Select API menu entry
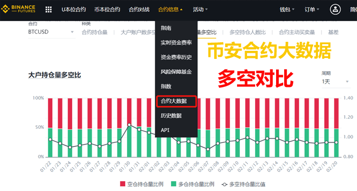Viewport: 357px width, 191px height. [x=165, y=130]
